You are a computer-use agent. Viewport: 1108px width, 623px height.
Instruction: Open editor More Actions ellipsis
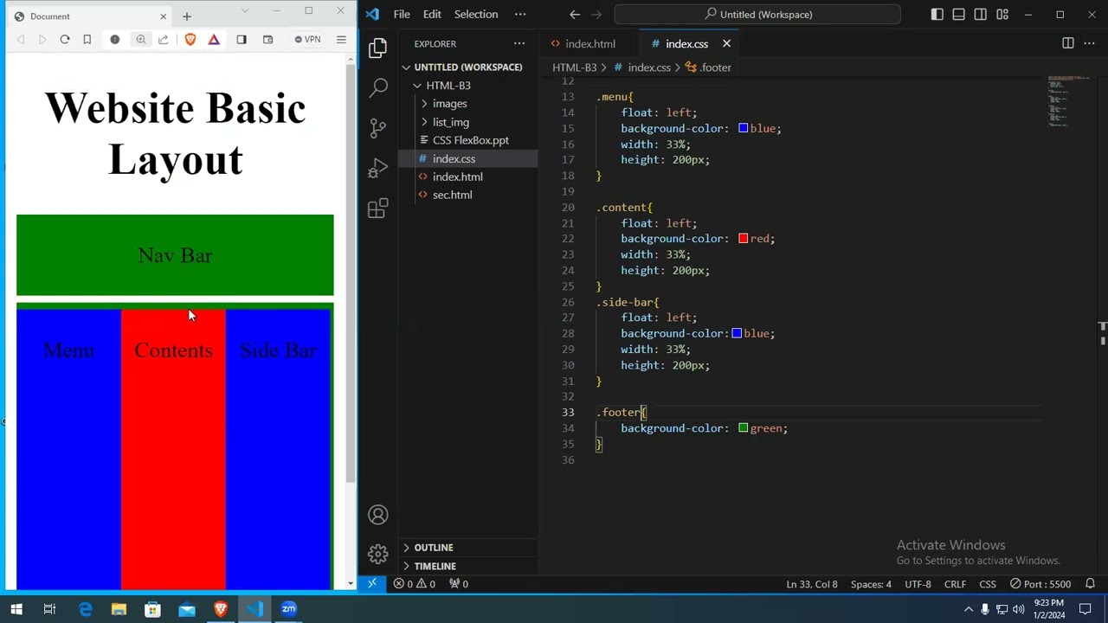[1089, 43]
